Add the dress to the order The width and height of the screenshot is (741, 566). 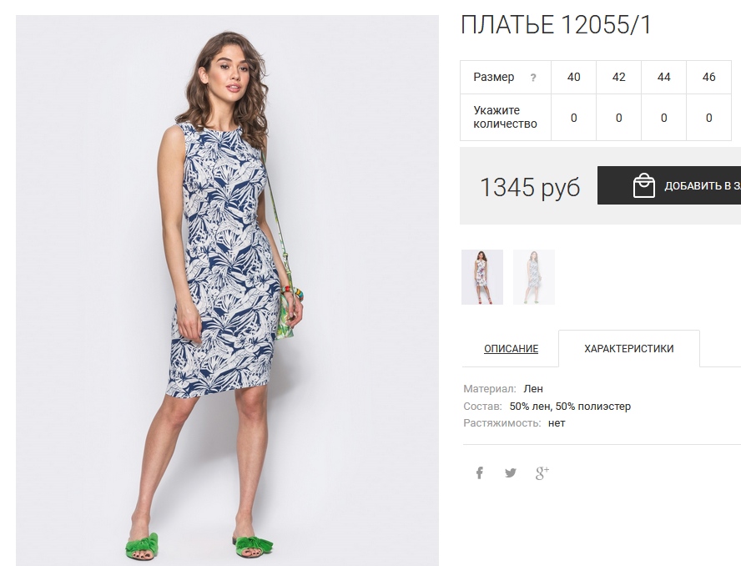point(669,185)
